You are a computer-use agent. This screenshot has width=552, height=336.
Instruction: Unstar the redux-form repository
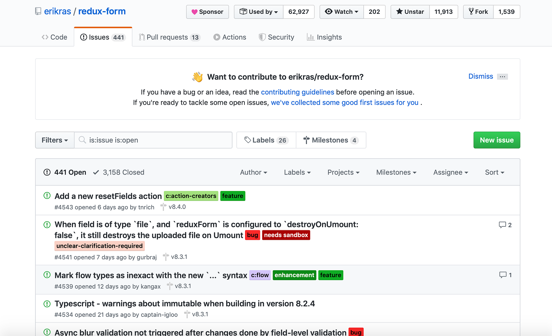tap(410, 12)
